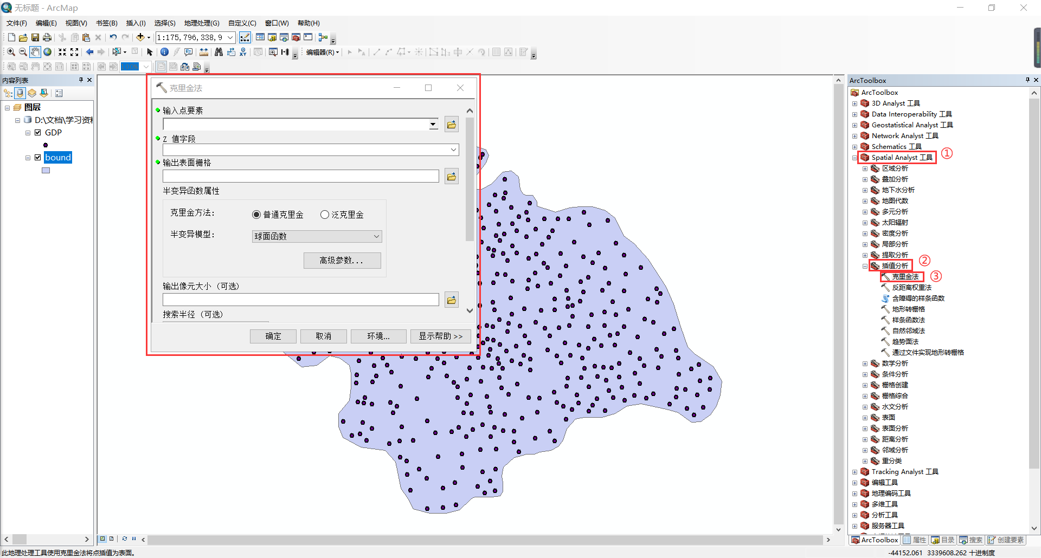Select the 泛克里金 radio button

point(325,215)
